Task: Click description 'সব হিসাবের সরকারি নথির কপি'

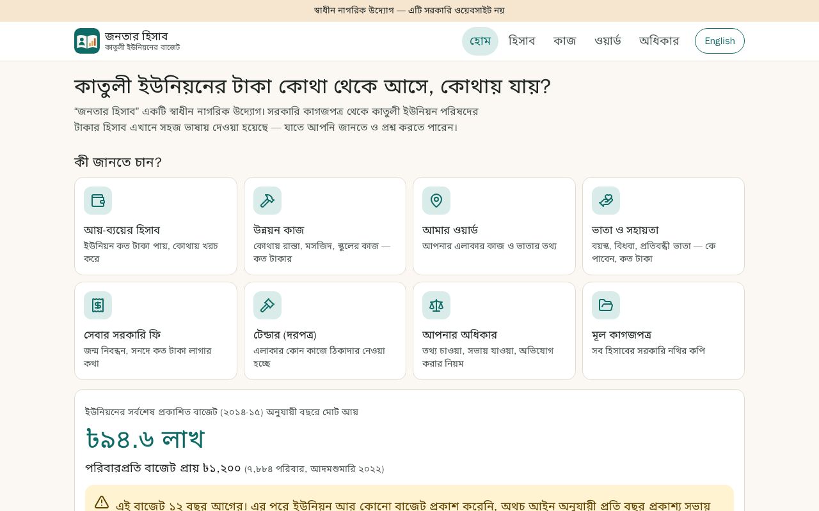Action: (648, 351)
